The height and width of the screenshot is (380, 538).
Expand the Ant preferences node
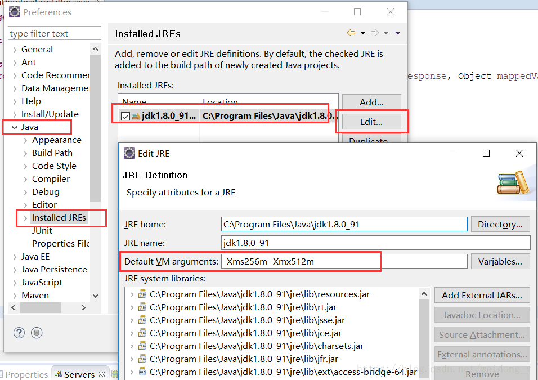pyautogui.click(x=15, y=63)
